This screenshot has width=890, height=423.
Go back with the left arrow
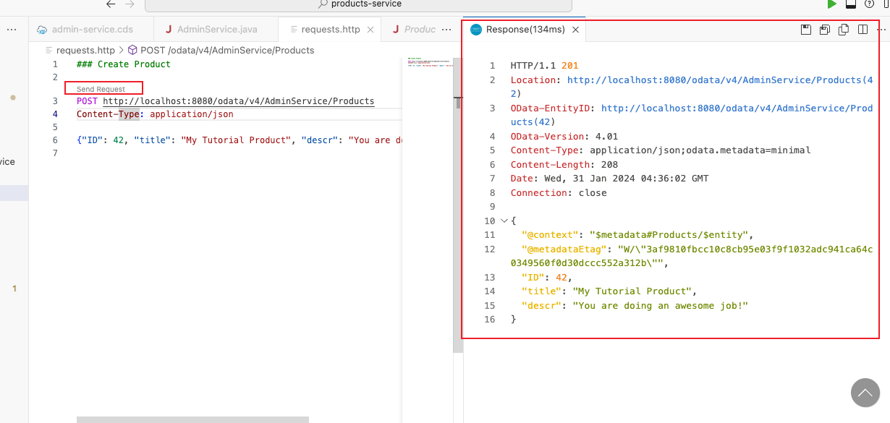111,4
